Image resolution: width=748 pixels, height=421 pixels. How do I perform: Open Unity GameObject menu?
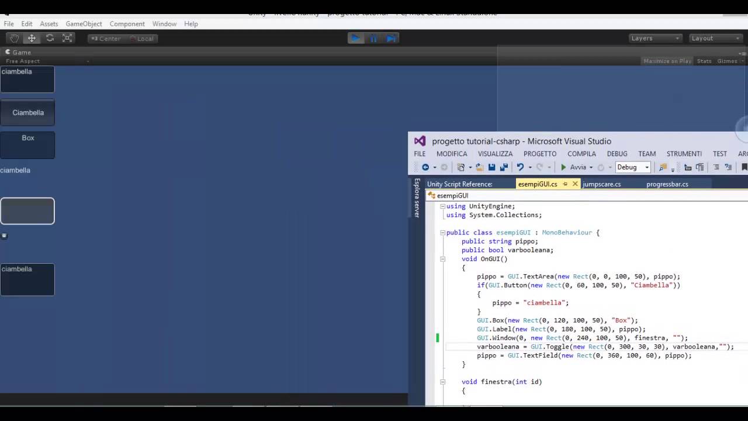click(84, 24)
